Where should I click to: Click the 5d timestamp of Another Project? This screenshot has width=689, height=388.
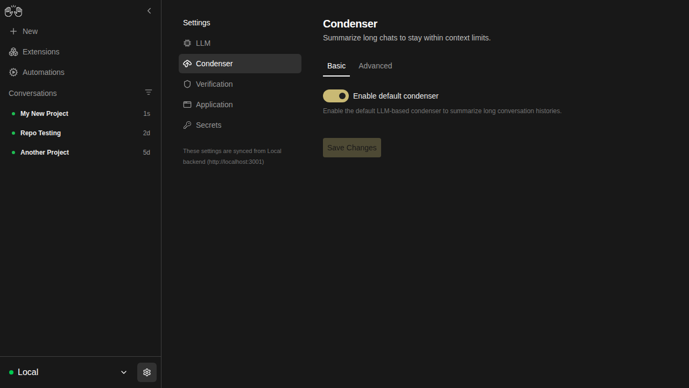146,153
